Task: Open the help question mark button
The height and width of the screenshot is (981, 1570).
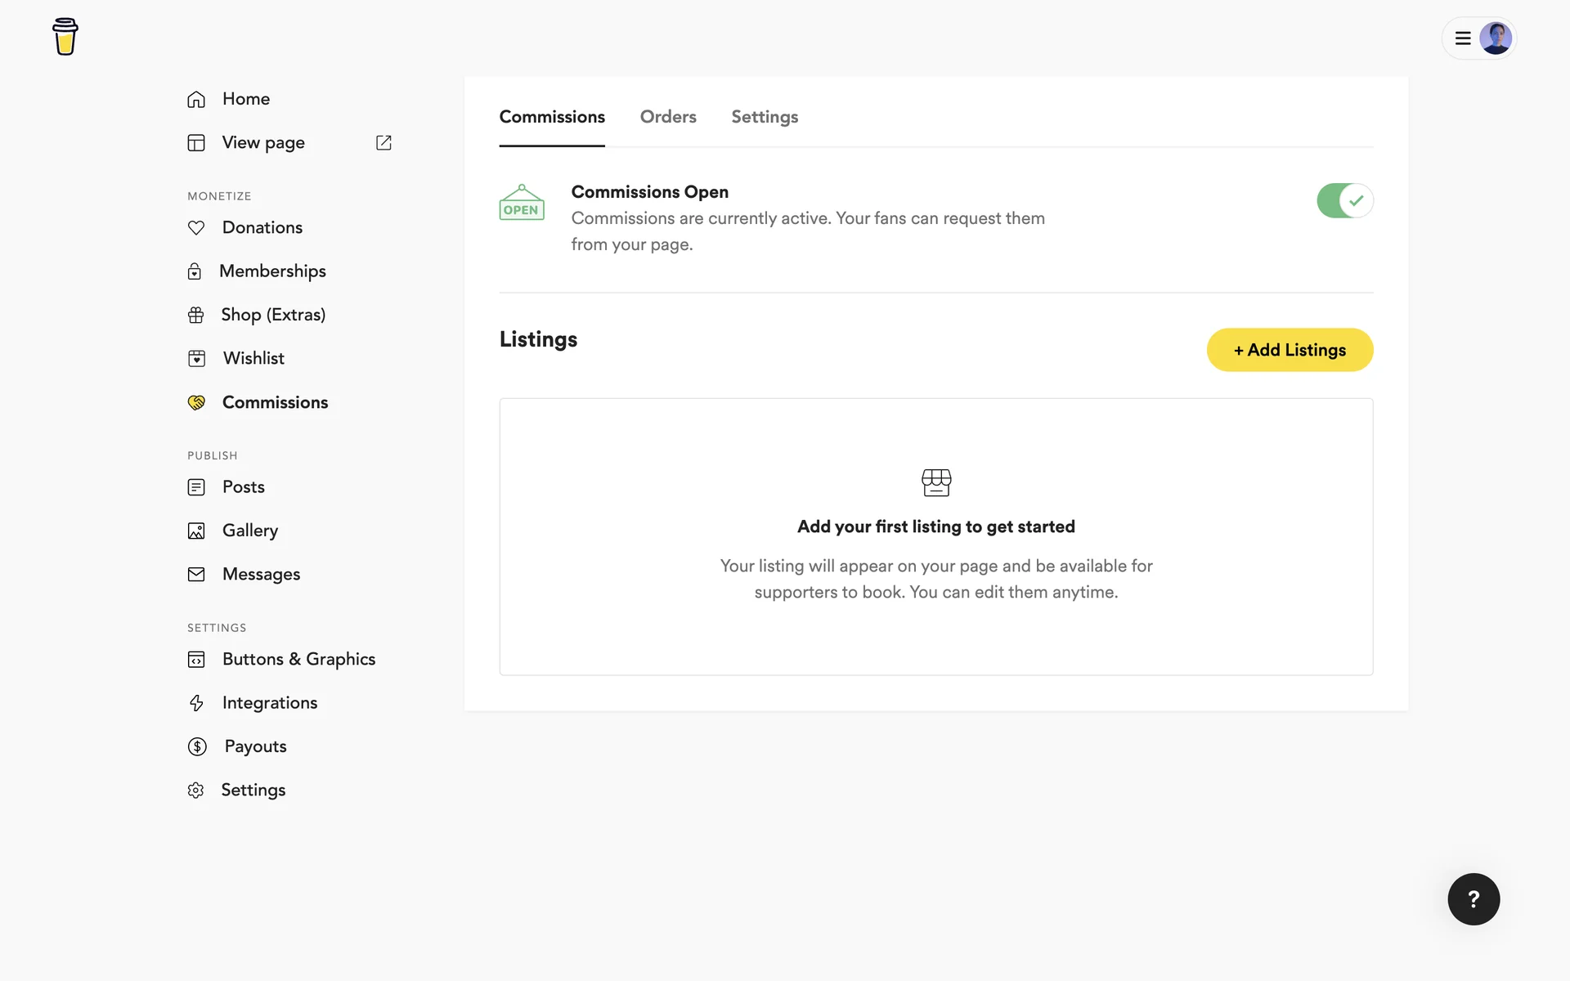Action: point(1473,898)
